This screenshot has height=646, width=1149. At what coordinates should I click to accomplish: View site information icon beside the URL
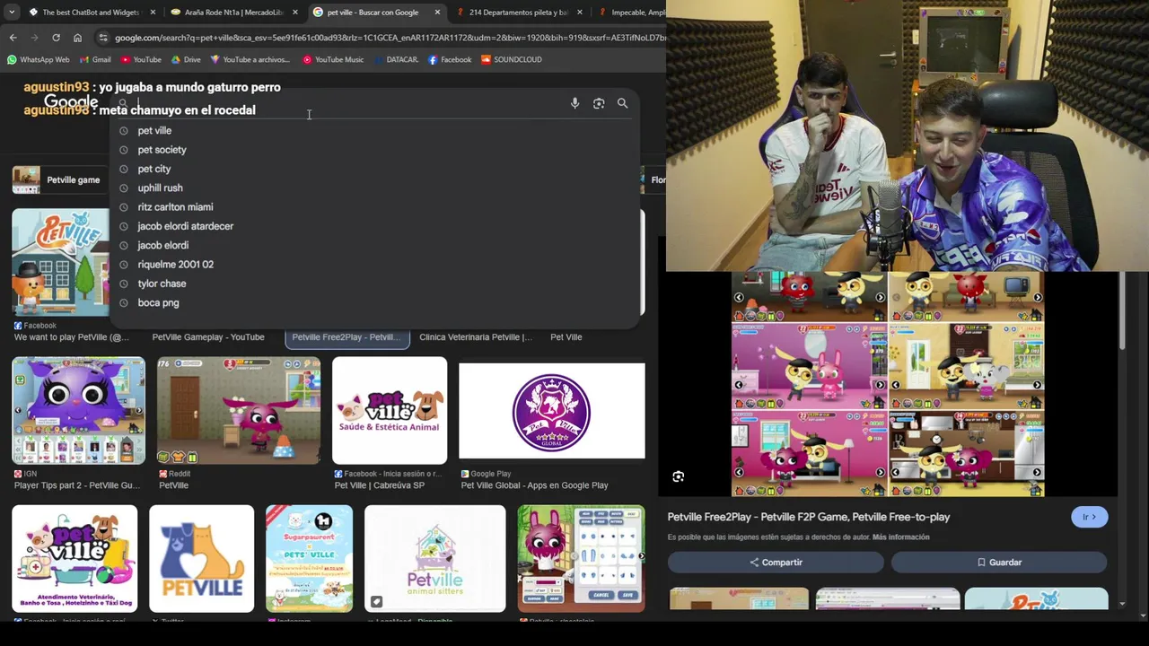click(103, 38)
